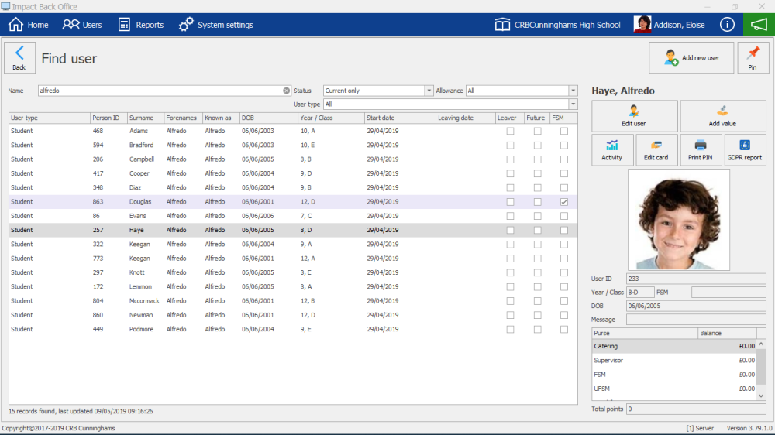775x435 pixels.
Task: Expand the Status dropdown
Action: [429, 91]
